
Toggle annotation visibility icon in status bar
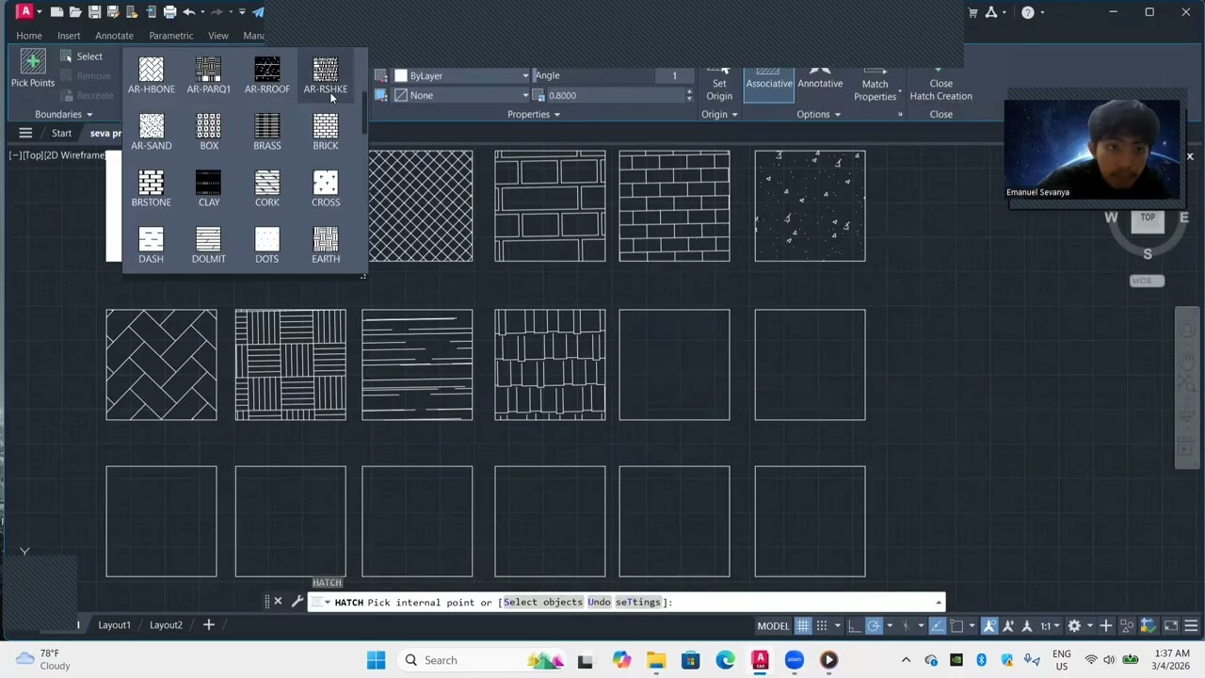pyautogui.click(x=989, y=625)
